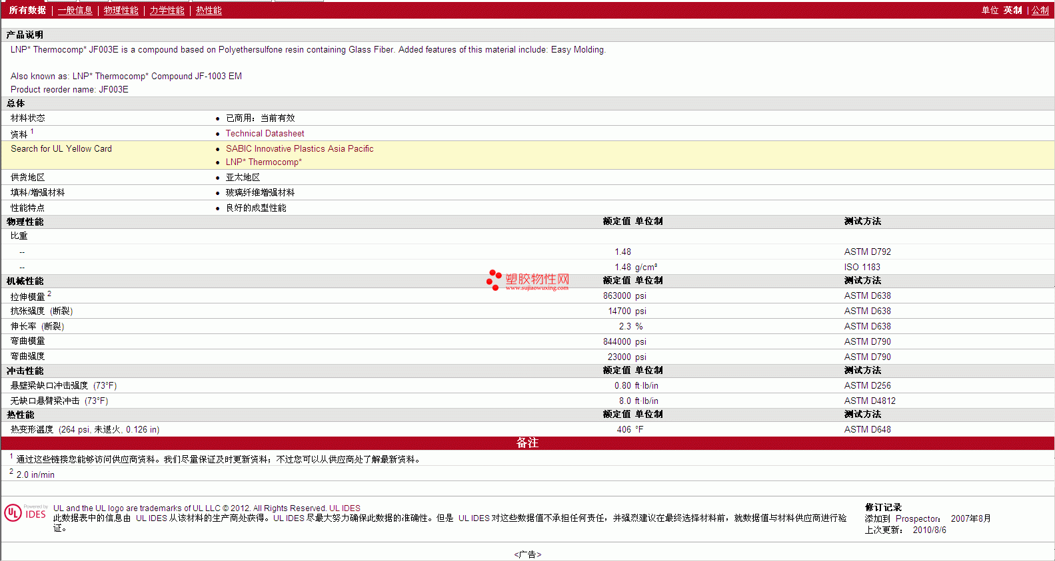Click the 23000 psi flexural strength value
The height and width of the screenshot is (561, 1055).
tap(627, 357)
